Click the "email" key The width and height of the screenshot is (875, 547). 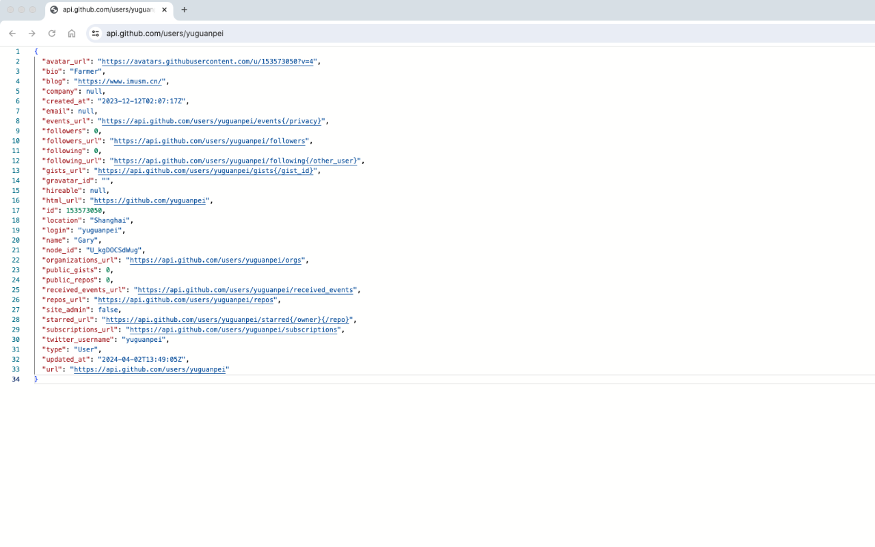point(55,111)
